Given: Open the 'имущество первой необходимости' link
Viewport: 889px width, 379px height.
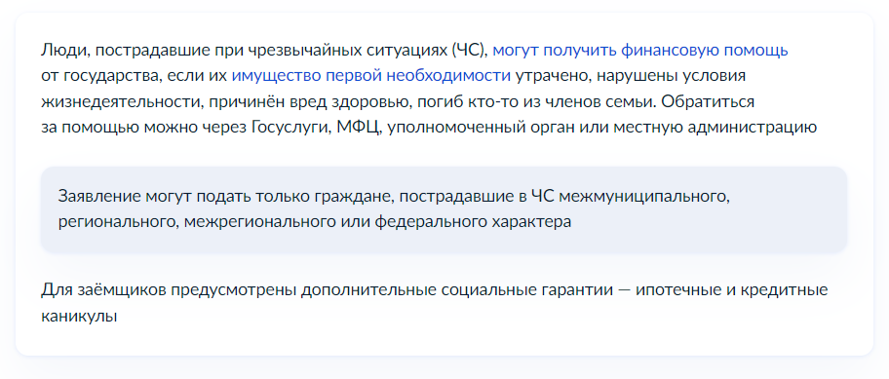Looking at the screenshot, I should click(x=370, y=76).
